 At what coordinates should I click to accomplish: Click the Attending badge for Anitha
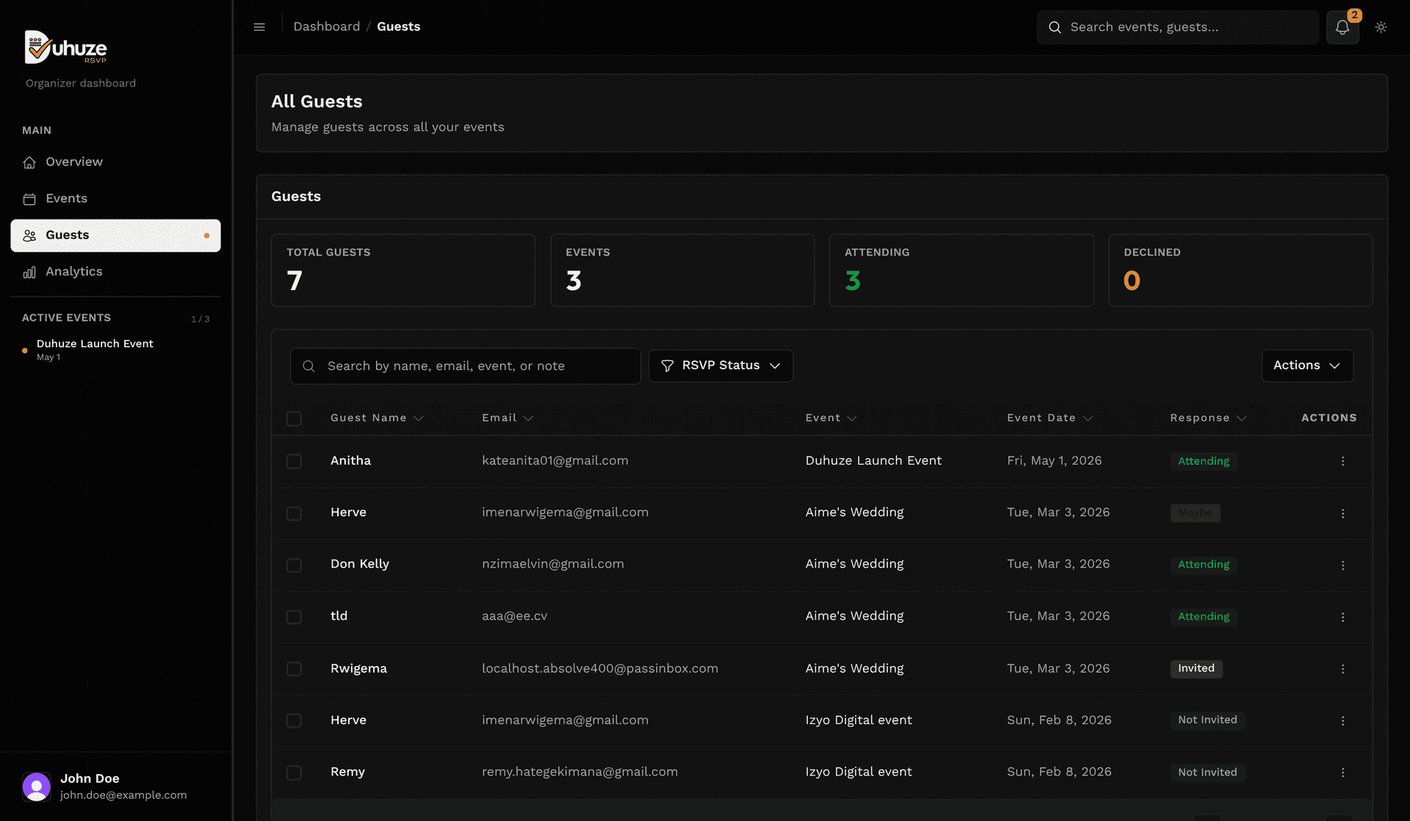tap(1204, 461)
